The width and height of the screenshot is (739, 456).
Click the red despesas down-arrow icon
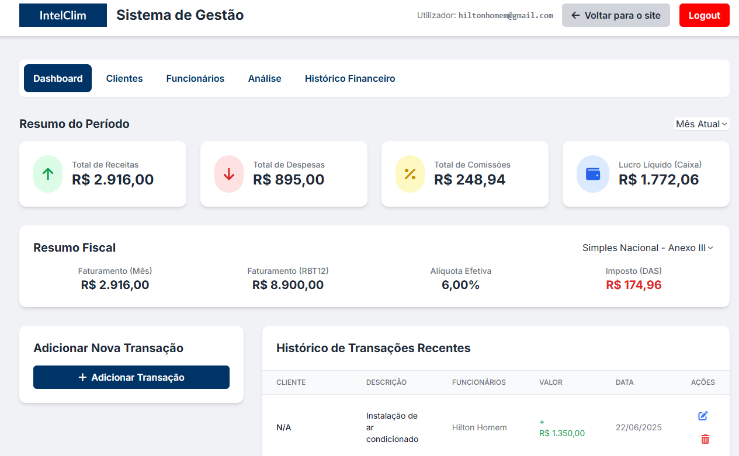tap(228, 173)
